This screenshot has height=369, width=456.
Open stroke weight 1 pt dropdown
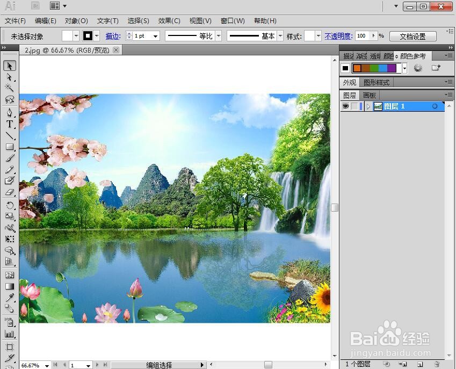tap(156, 36)
